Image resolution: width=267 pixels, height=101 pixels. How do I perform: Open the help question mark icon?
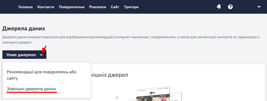pos(230,7)
